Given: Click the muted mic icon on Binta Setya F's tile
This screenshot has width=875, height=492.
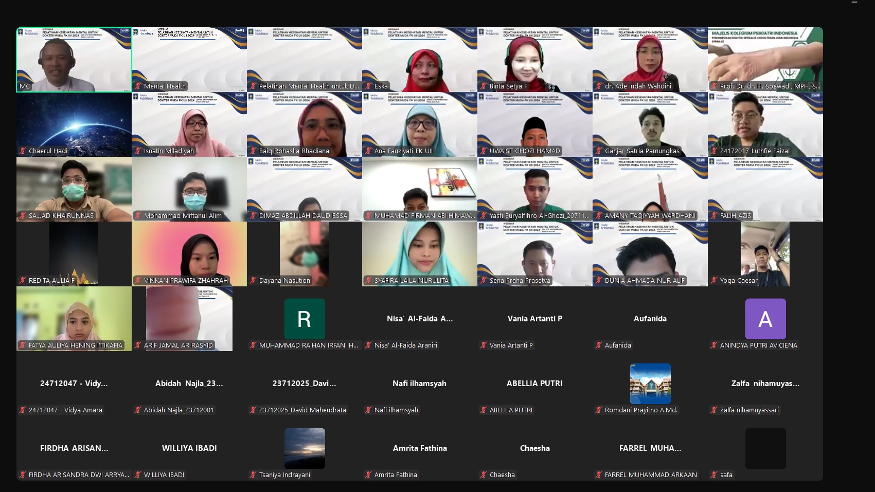Looking at the screenshot, I should (x=484, y=86).
